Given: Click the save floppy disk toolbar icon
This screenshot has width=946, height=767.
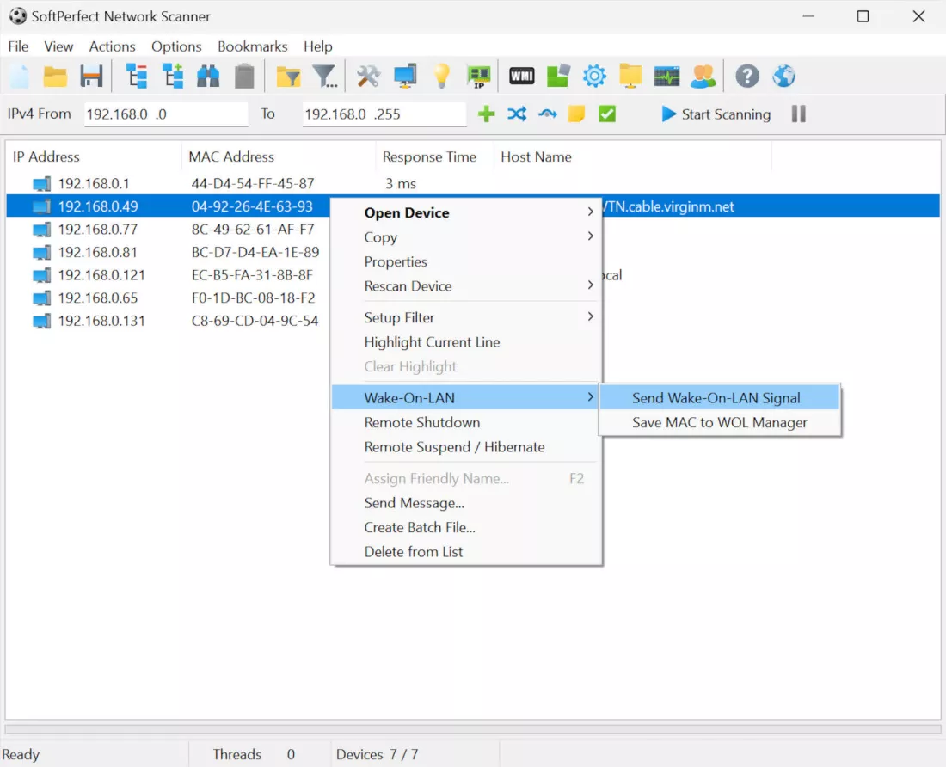Looking at the screenshot, I should coord(91,77).
